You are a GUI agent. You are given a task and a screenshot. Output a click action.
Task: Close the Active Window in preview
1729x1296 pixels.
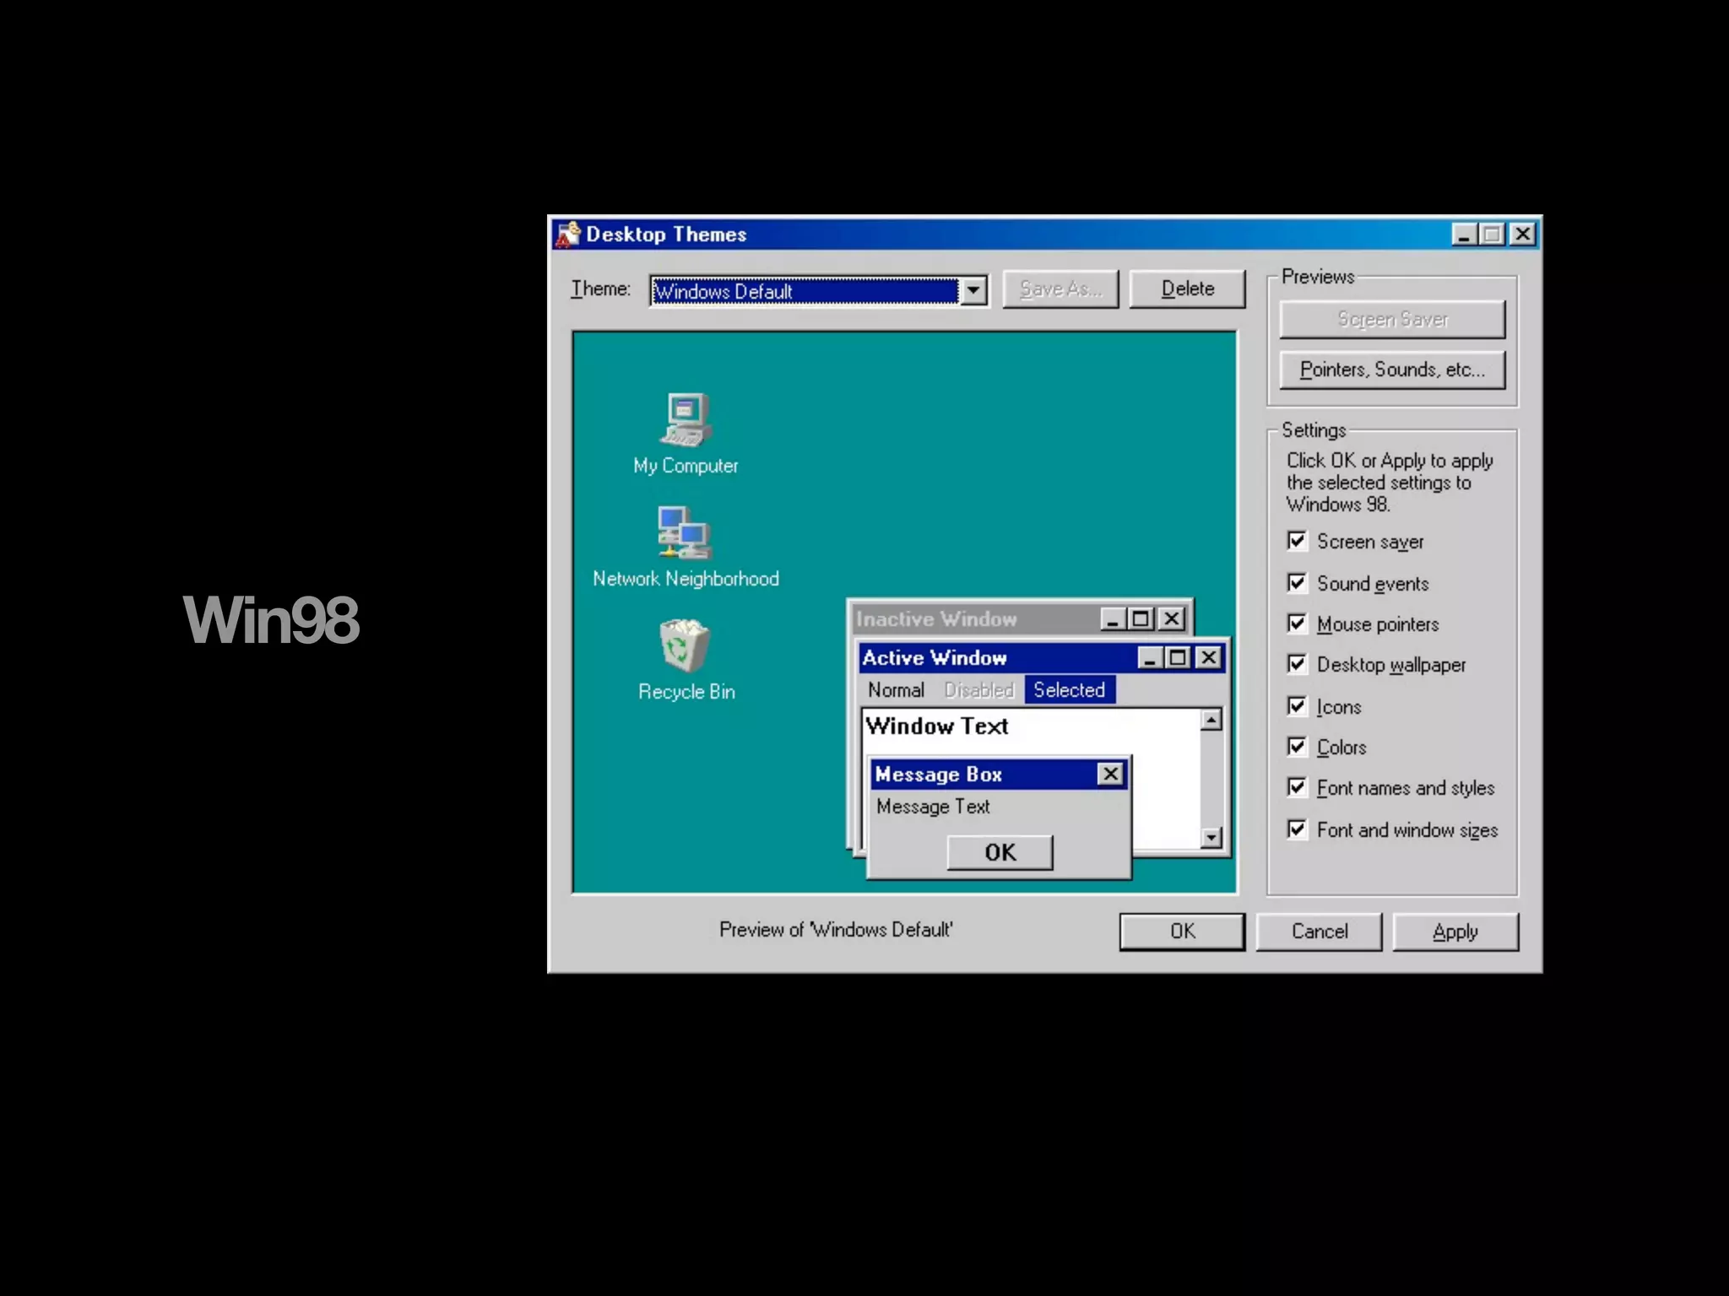[1209, 657]
